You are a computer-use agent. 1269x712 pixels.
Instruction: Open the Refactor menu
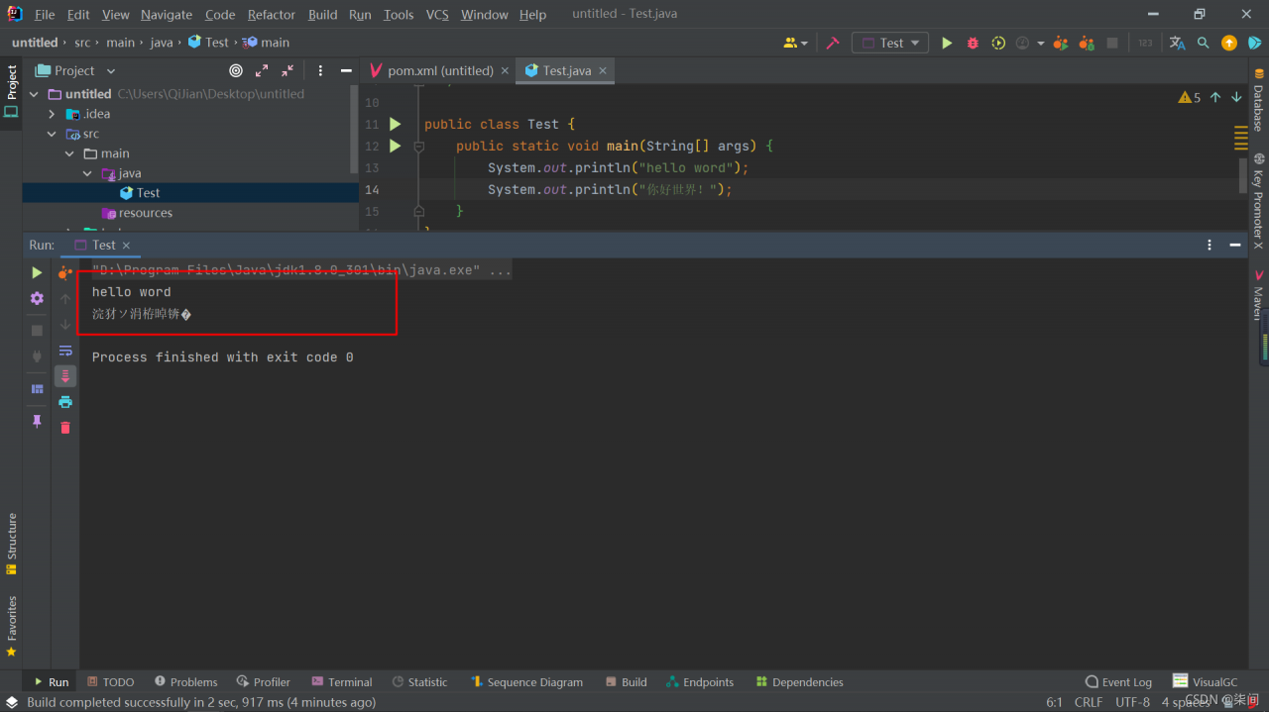(x=272, y=15)
